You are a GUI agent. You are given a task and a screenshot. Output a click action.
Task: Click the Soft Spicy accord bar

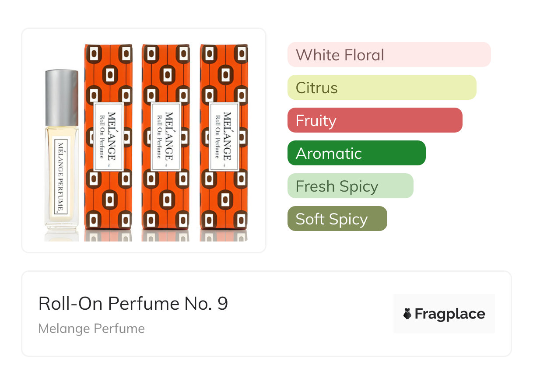click(x=337, y=219)
